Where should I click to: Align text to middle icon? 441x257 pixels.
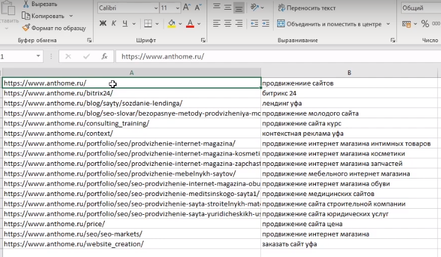[228, 8]
